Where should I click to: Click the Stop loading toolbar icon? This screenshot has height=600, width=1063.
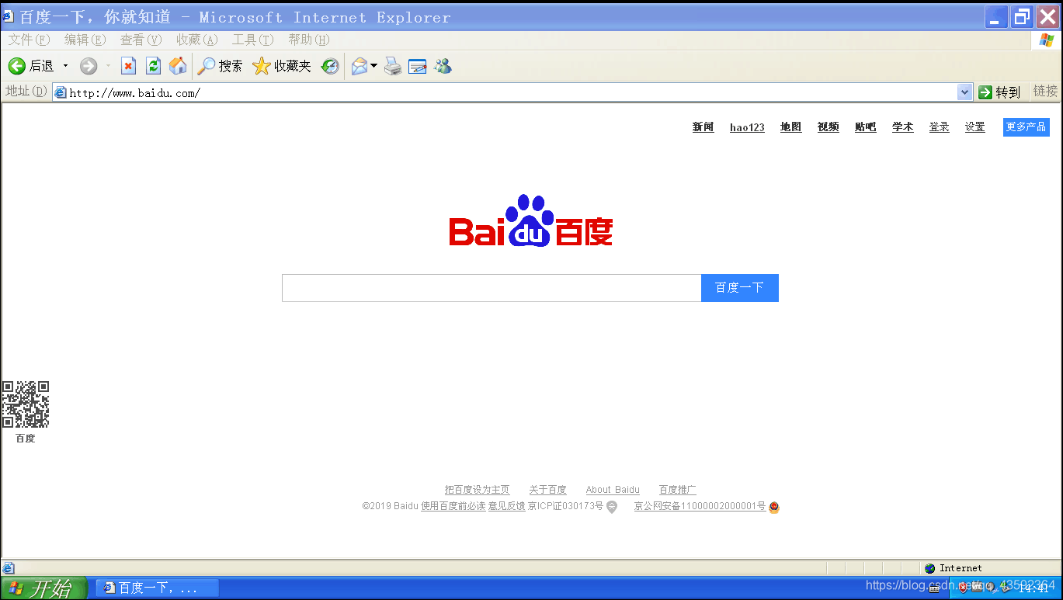128,67
